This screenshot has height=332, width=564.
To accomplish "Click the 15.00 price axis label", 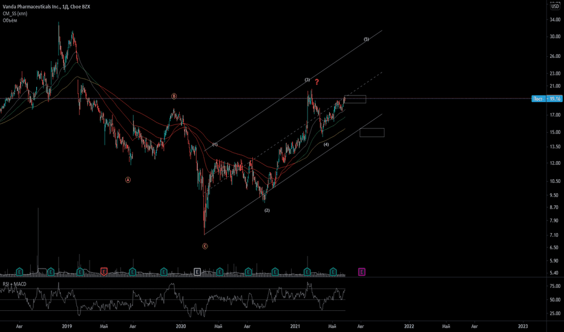I will click(x=555, y=132).
